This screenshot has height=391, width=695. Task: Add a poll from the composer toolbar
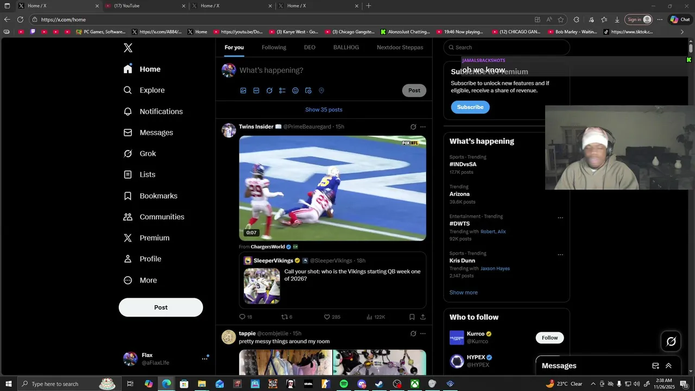pyautogui.click(x=282, y=91)
